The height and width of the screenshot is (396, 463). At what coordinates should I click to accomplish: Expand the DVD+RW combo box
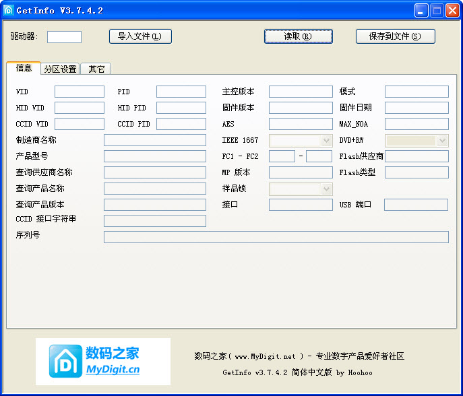coord(442,140)
